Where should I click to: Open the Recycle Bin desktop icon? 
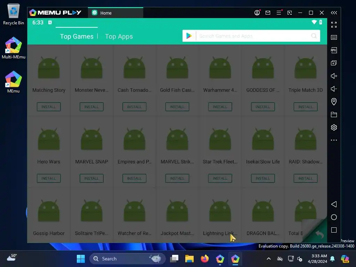tap(14, 14)
